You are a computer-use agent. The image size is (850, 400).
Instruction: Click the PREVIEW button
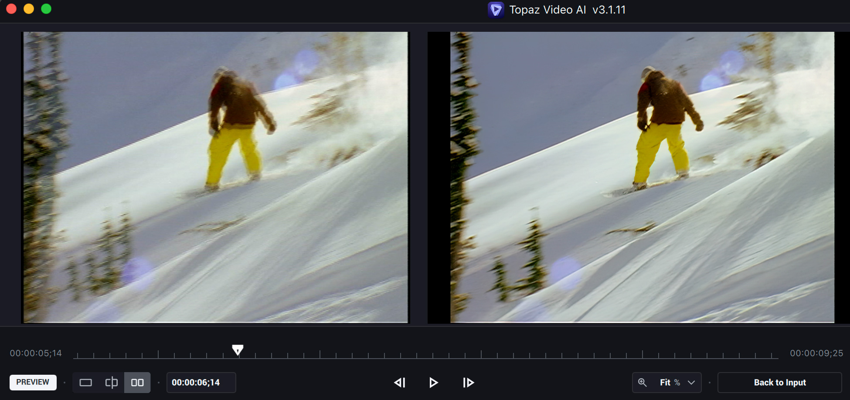33,382
